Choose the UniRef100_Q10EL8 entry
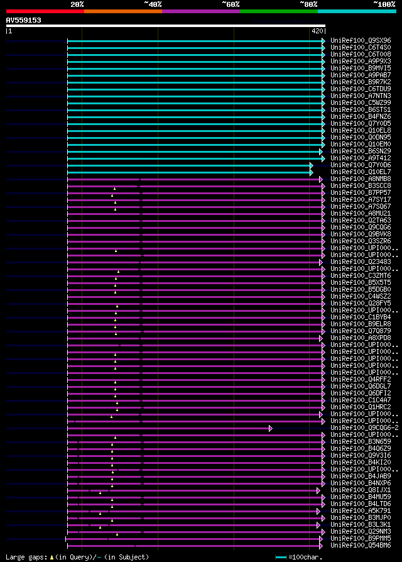Image resolution: width=402 pixels, height=562 pixels. (361, 131)
